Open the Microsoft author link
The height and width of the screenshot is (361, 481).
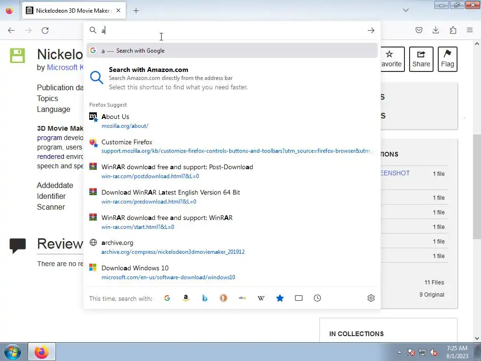pos(65,68)
